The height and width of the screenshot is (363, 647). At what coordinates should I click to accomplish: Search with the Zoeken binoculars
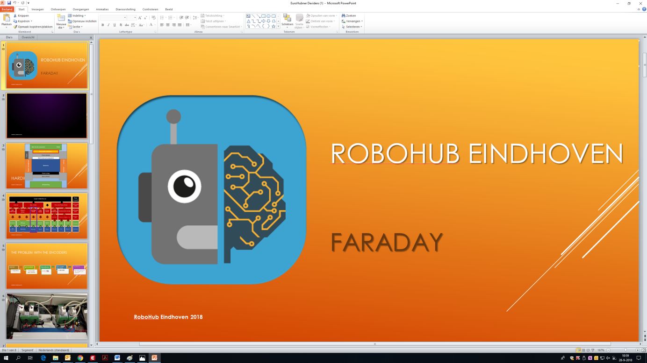tap(349, 15)
